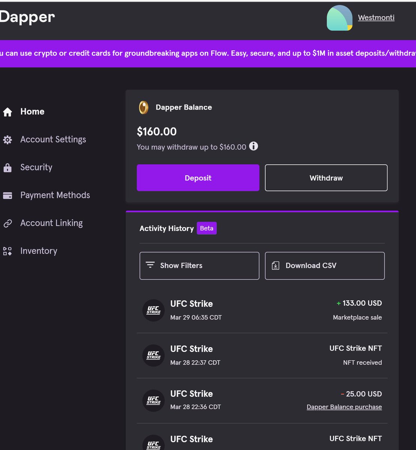The height and width of the screenshot is (450, 416).
Task: Click the Dapper Balance heading text
Action: tap(184, 107)
